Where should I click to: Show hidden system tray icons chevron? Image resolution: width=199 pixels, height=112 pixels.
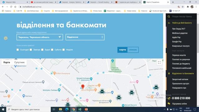coord(164,109)
